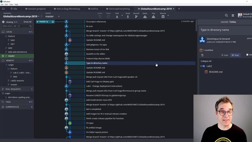
Task: Select the lab0-add-dotnetcore local branch
Action: pyautogui.click(x=17, y=52)
